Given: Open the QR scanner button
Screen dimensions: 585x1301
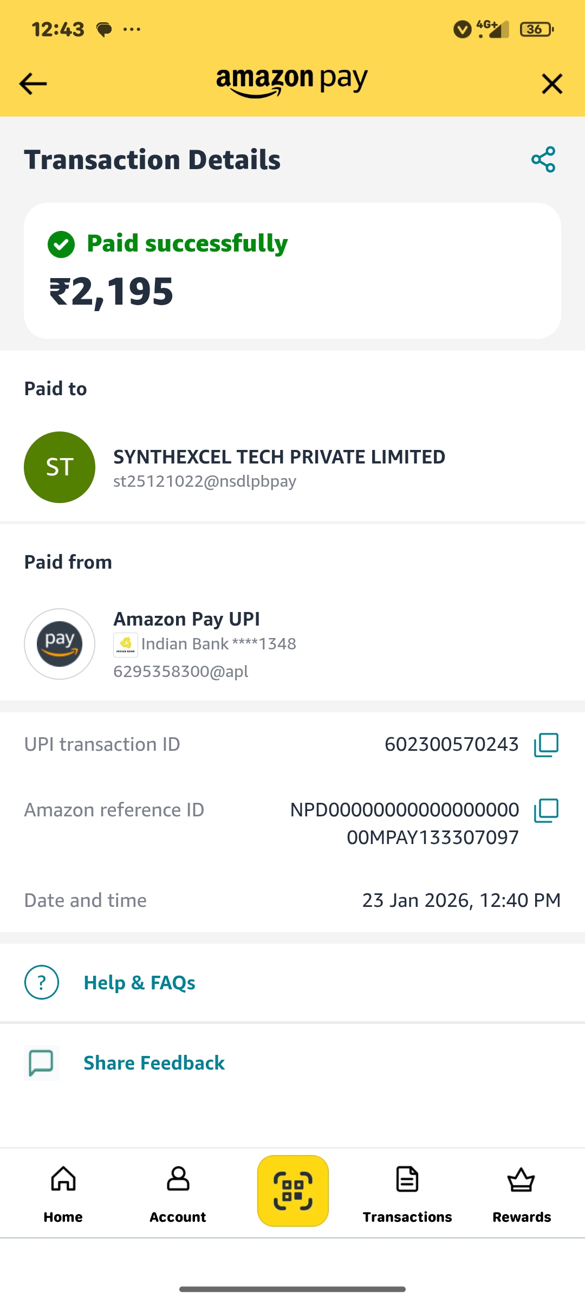Looking at the screenshot, I should pyautogui.click(x=293, y=1190).
